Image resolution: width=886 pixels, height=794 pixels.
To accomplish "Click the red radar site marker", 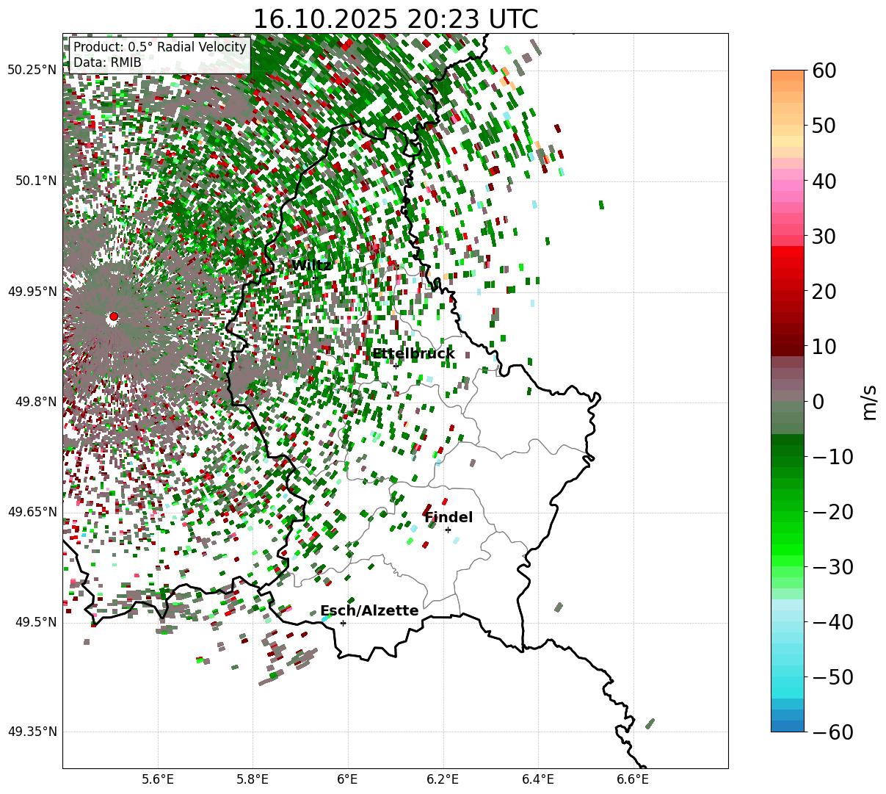I will click(113, 317).
